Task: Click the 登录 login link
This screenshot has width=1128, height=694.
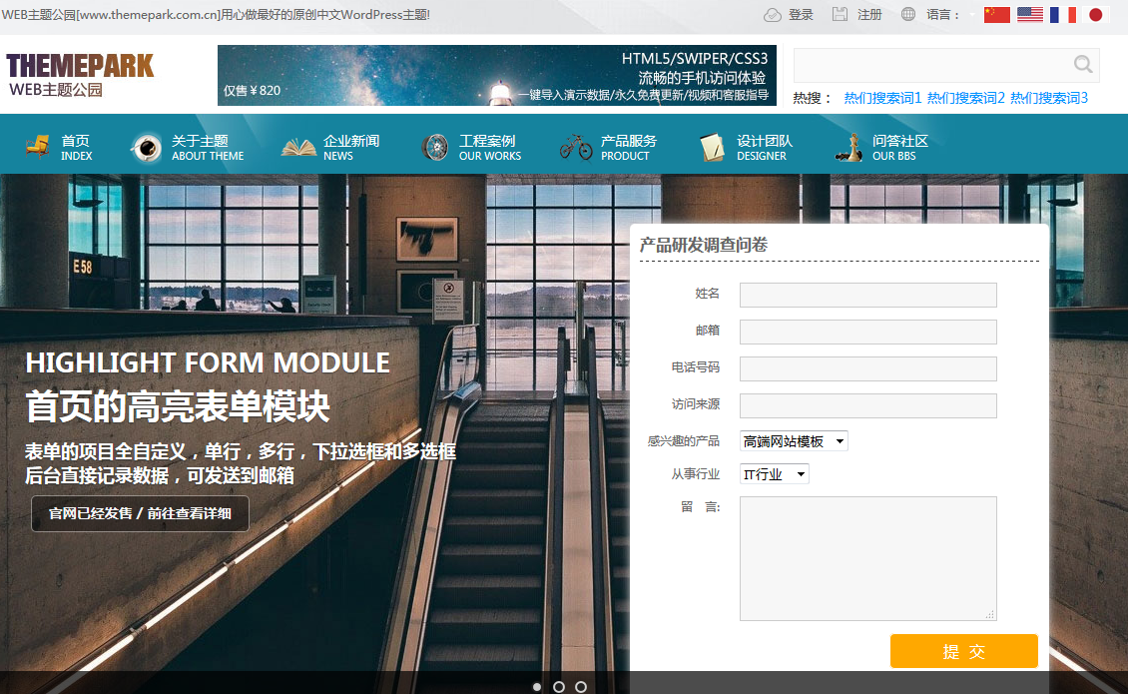Action: [800, 15]
